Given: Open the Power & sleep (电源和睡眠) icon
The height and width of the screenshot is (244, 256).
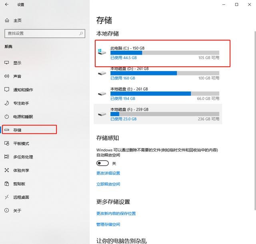Looking at the screenshot, I should (7, 117).
